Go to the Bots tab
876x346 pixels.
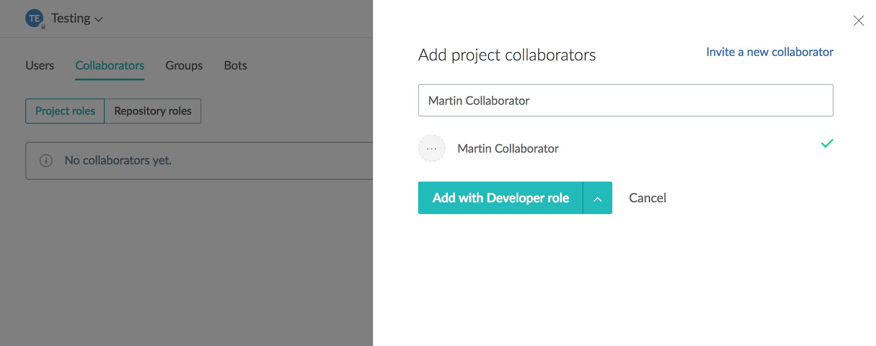pyautogui.click(x=236, y=65)
